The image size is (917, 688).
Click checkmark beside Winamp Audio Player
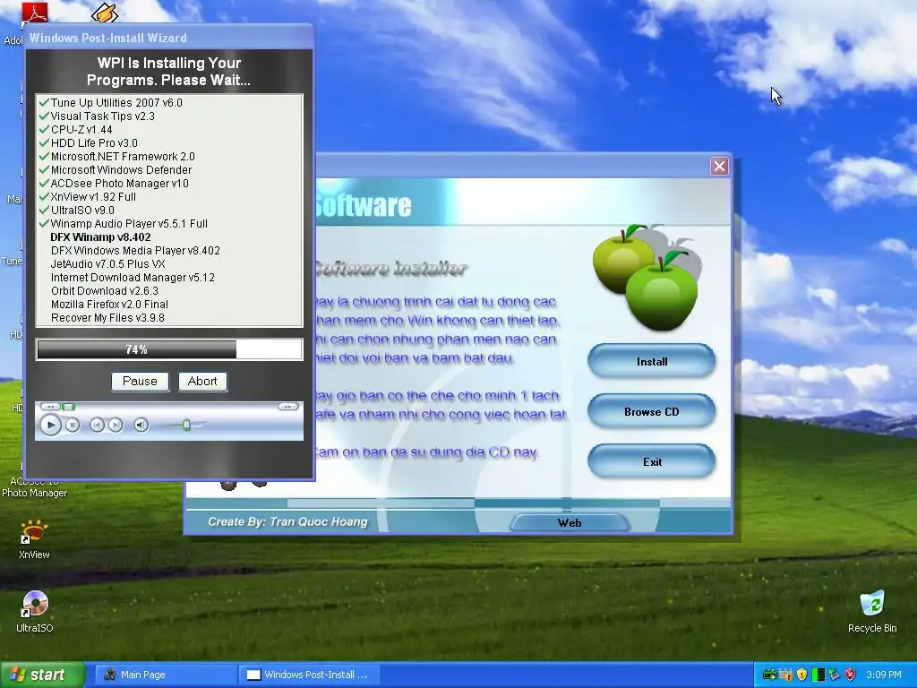44,223
